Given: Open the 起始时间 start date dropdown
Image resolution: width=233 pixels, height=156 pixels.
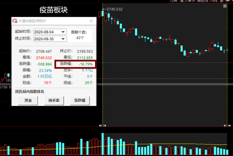Looking at the screenshot, I should [63, 32].
